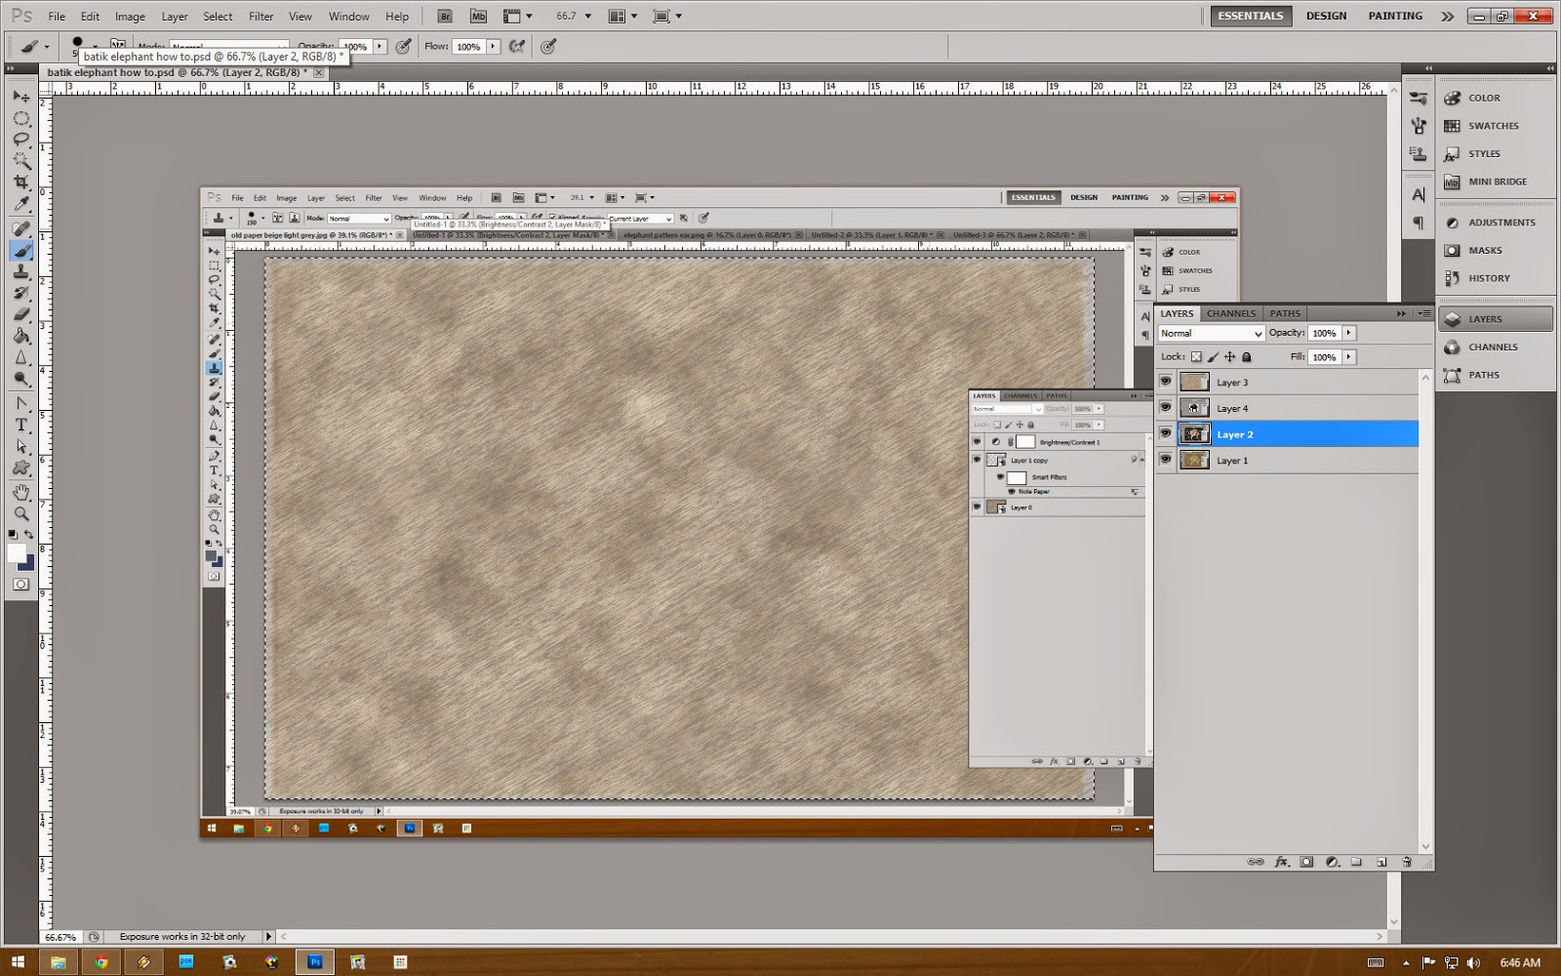Viewport: 1561px width, 976px height.
Task: Open Mini Bridge from the application bar
Action: tap(478, 17)
